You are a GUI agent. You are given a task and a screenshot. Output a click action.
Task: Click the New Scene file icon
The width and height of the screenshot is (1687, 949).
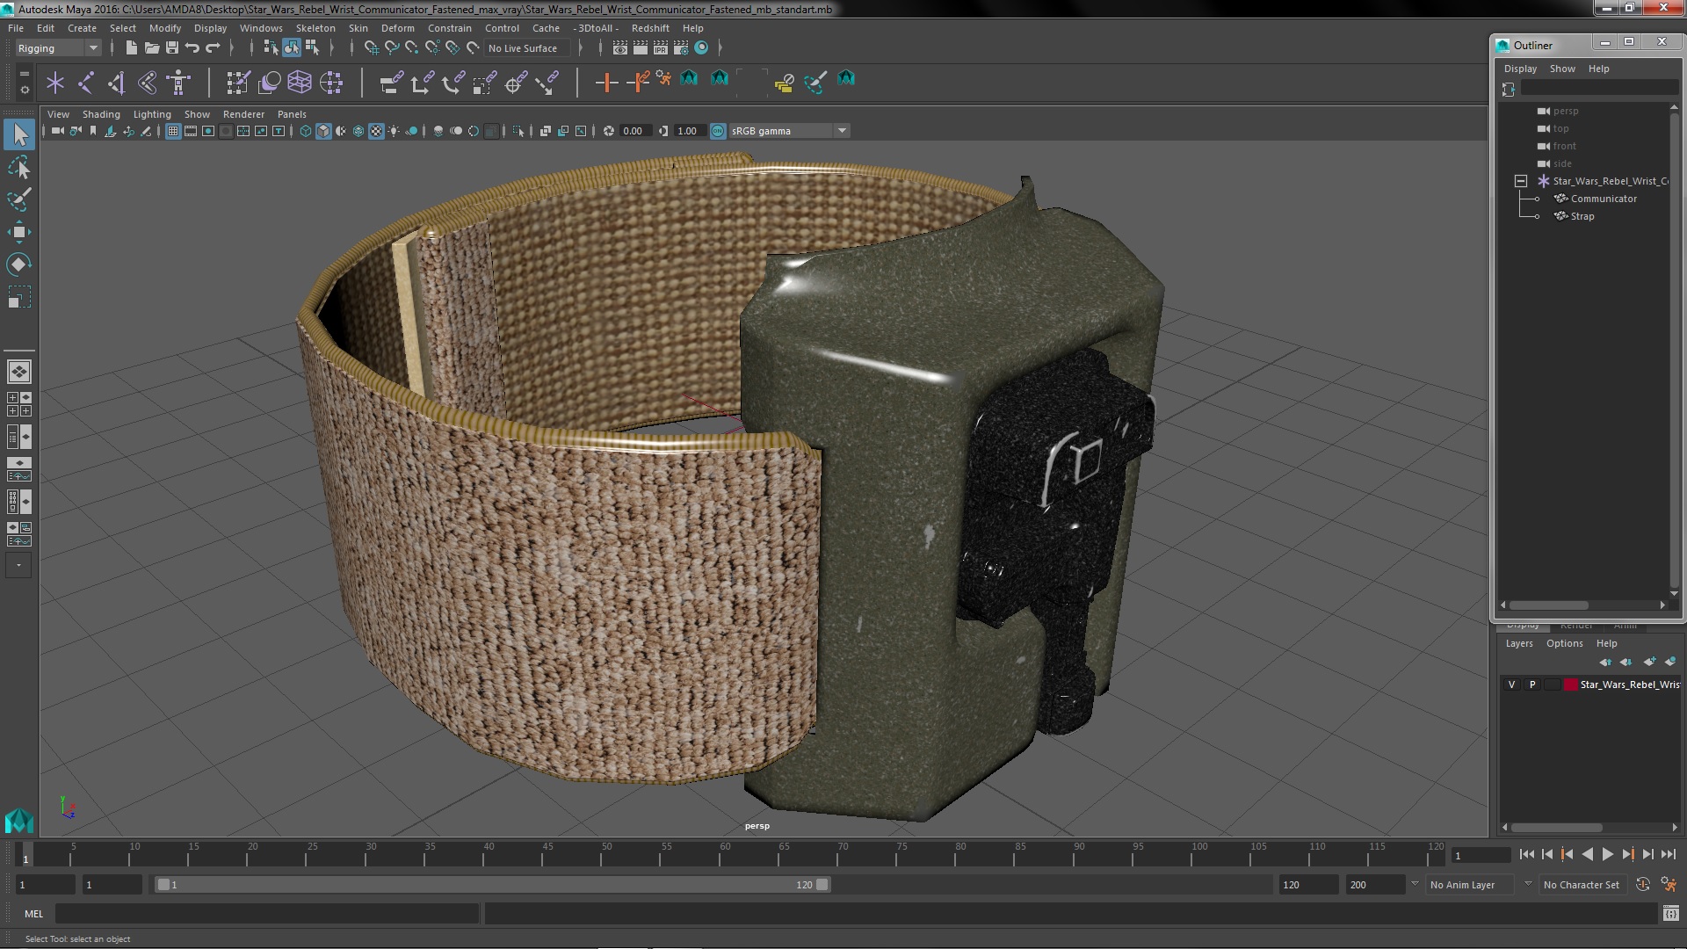click(131, 48)
